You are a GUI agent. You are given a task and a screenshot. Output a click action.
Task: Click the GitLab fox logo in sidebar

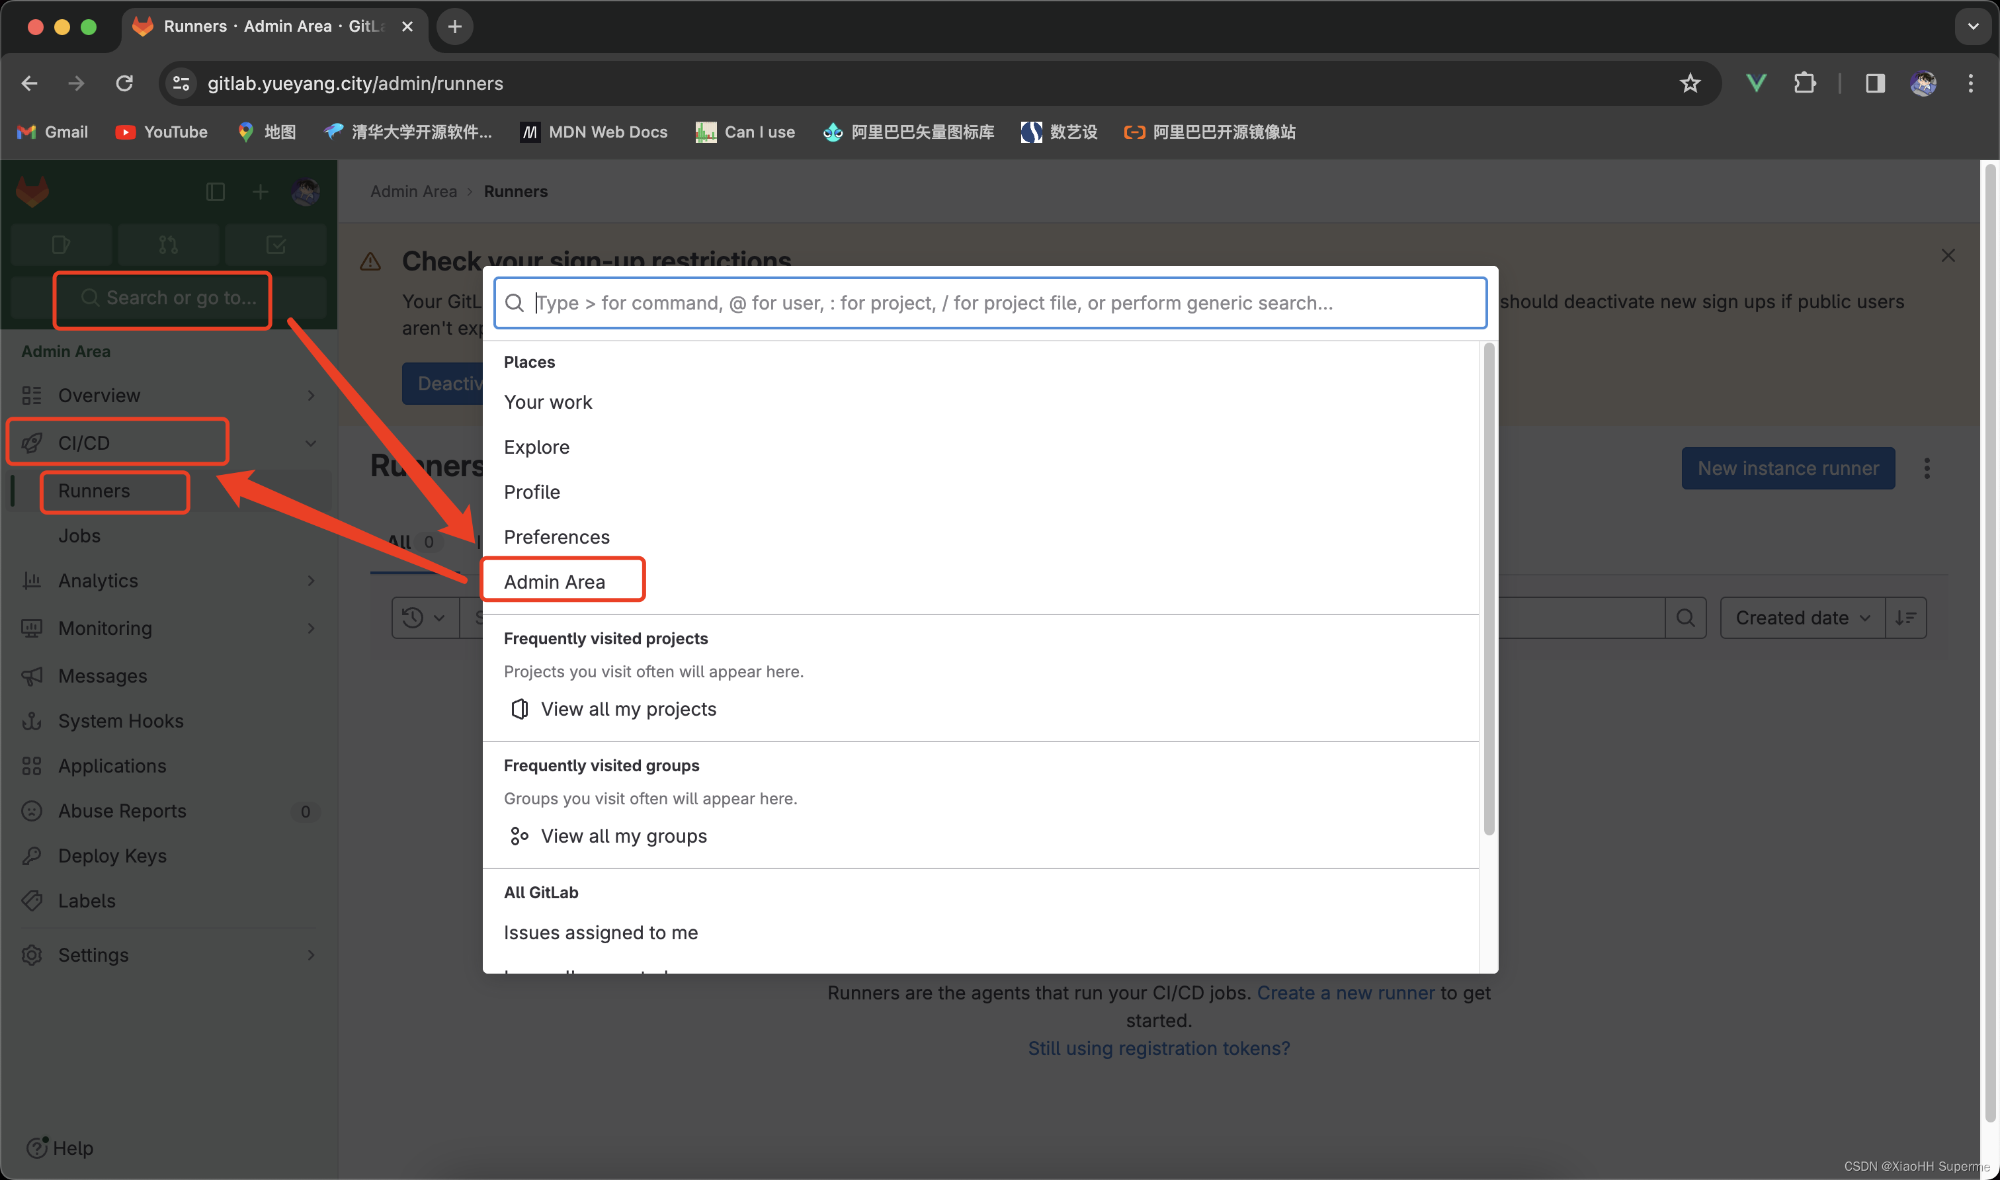click(32, 192)
